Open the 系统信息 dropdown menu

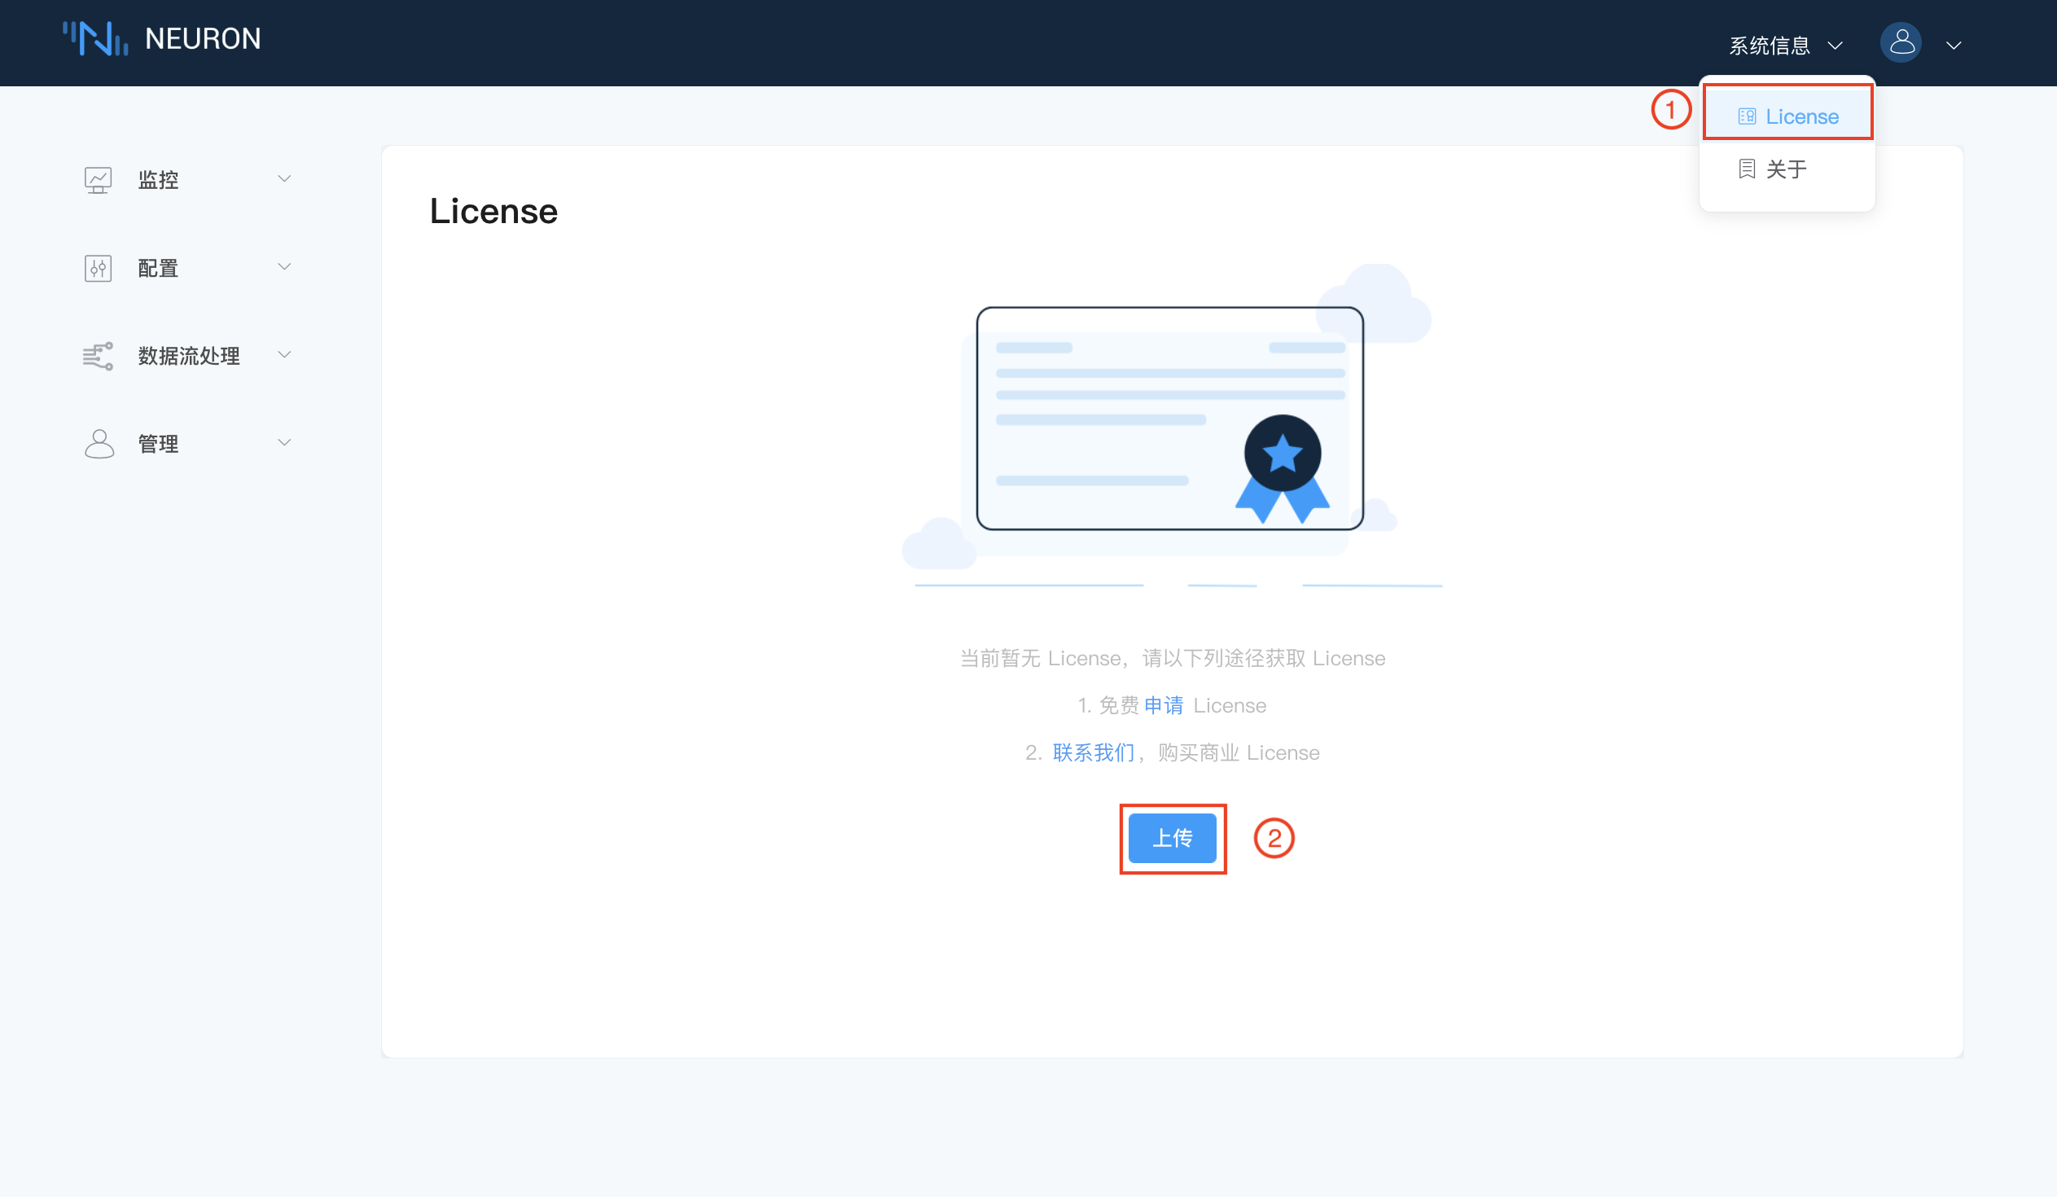click(1785, 46)
